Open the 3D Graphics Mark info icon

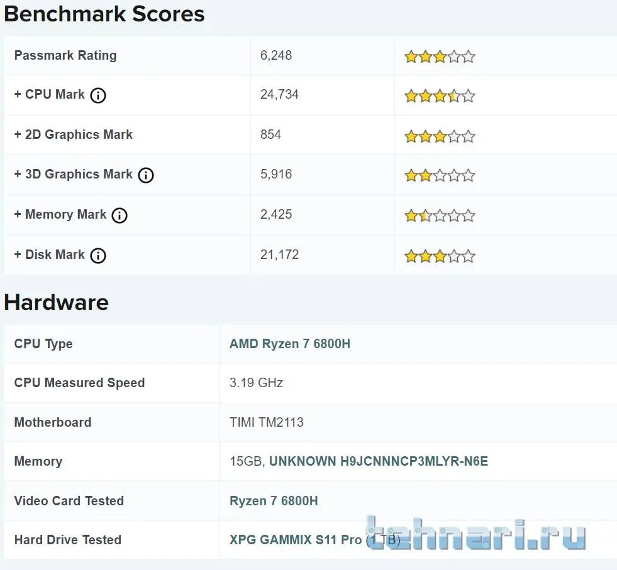pyautogui.click(x=145, y=175)
